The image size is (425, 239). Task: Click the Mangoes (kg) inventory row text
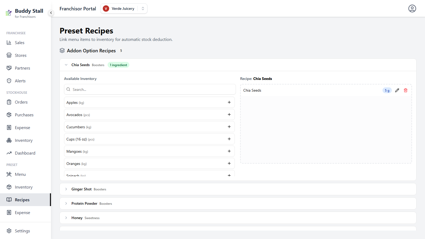tap(77, 151)
